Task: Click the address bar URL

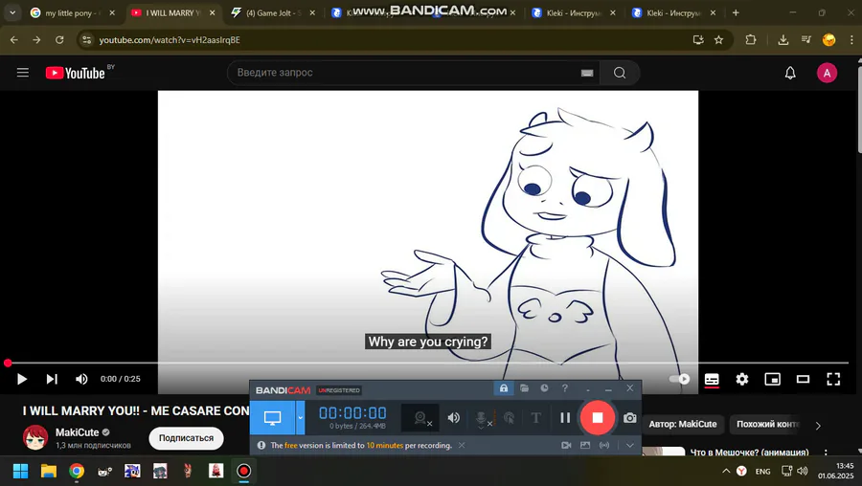Action: [170, 39]
